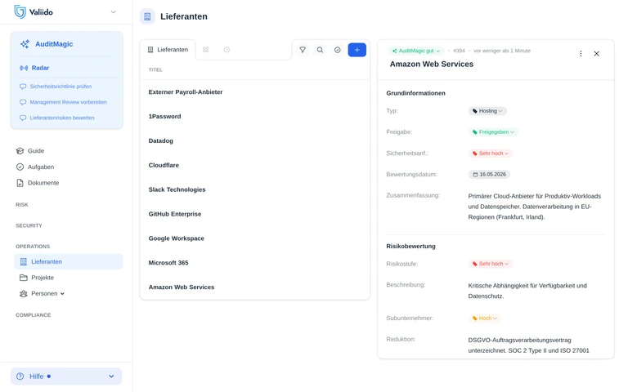This screenshot has height=392, width=628.
Task: Expand the SECURITY sidebar section
Action: 29,225
